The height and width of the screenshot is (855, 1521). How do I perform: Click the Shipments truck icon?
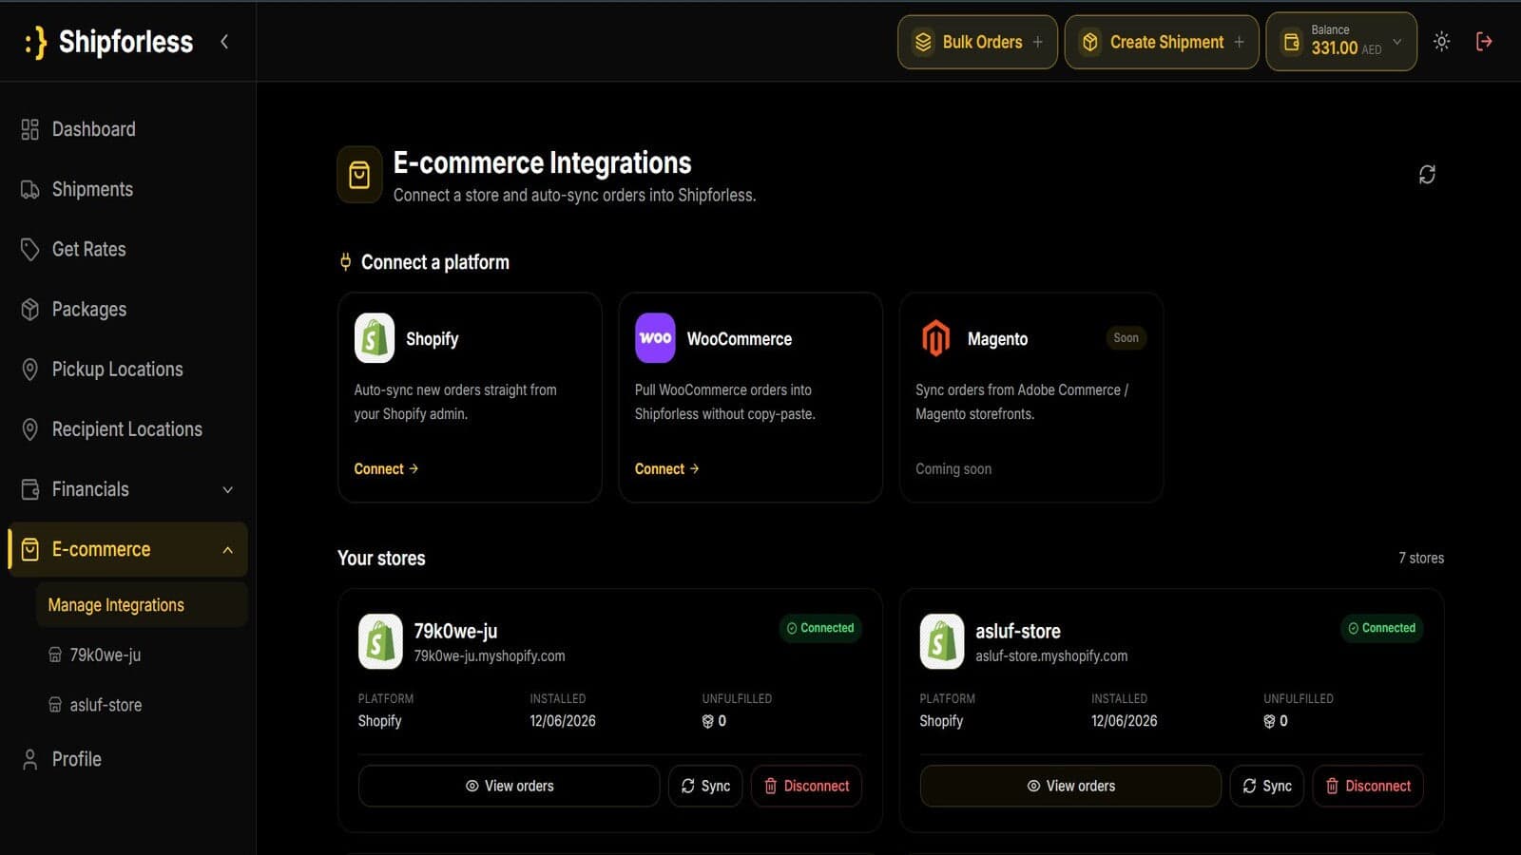(30, 189)
